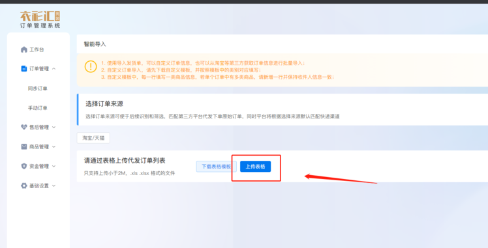Image resolution: width=488 pixels, height=248 pixels.
Task: Click the 智能导入 page title
Action: 95,44
